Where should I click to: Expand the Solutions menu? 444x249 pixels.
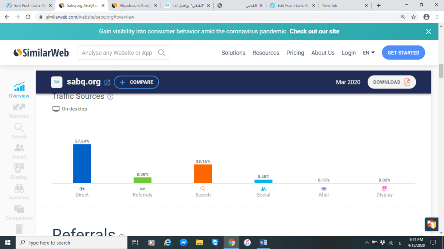pos(233,53)
